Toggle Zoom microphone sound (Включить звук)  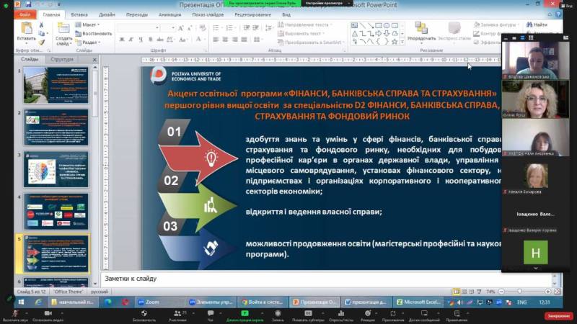14,313
